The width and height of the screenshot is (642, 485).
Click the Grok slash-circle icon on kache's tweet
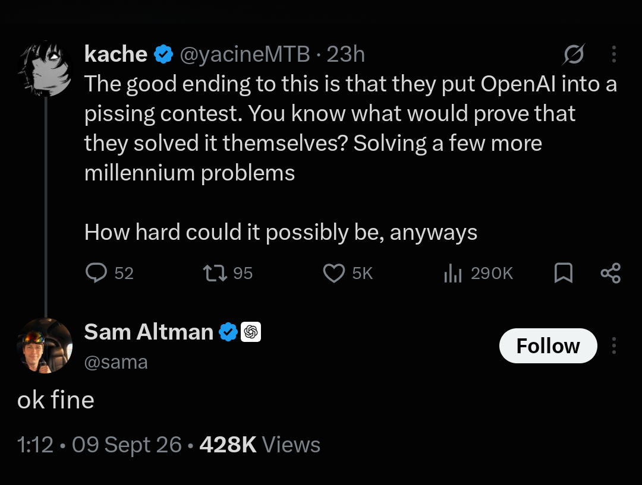click(574, 54)
